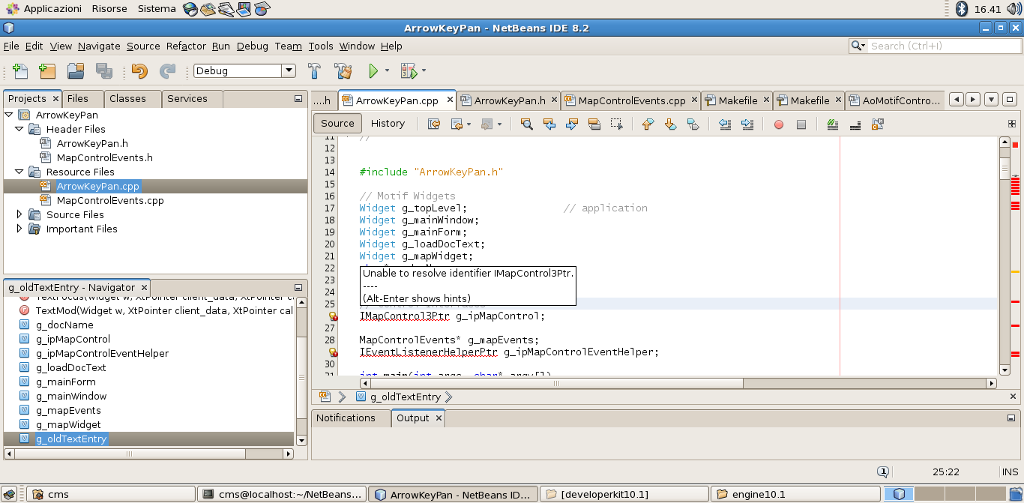Screen dimensions: 1024x503
Task: Click the Open Project icon
Action: (76, 71)
